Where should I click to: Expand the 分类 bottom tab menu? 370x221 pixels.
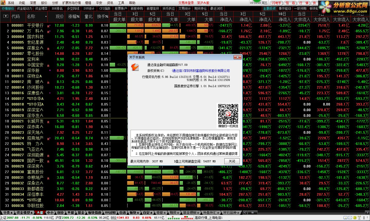pos(8,213)
